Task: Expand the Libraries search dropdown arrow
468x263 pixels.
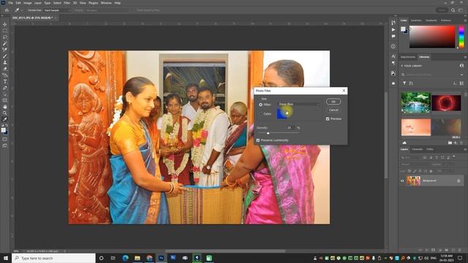Action: tap(462, 75)
